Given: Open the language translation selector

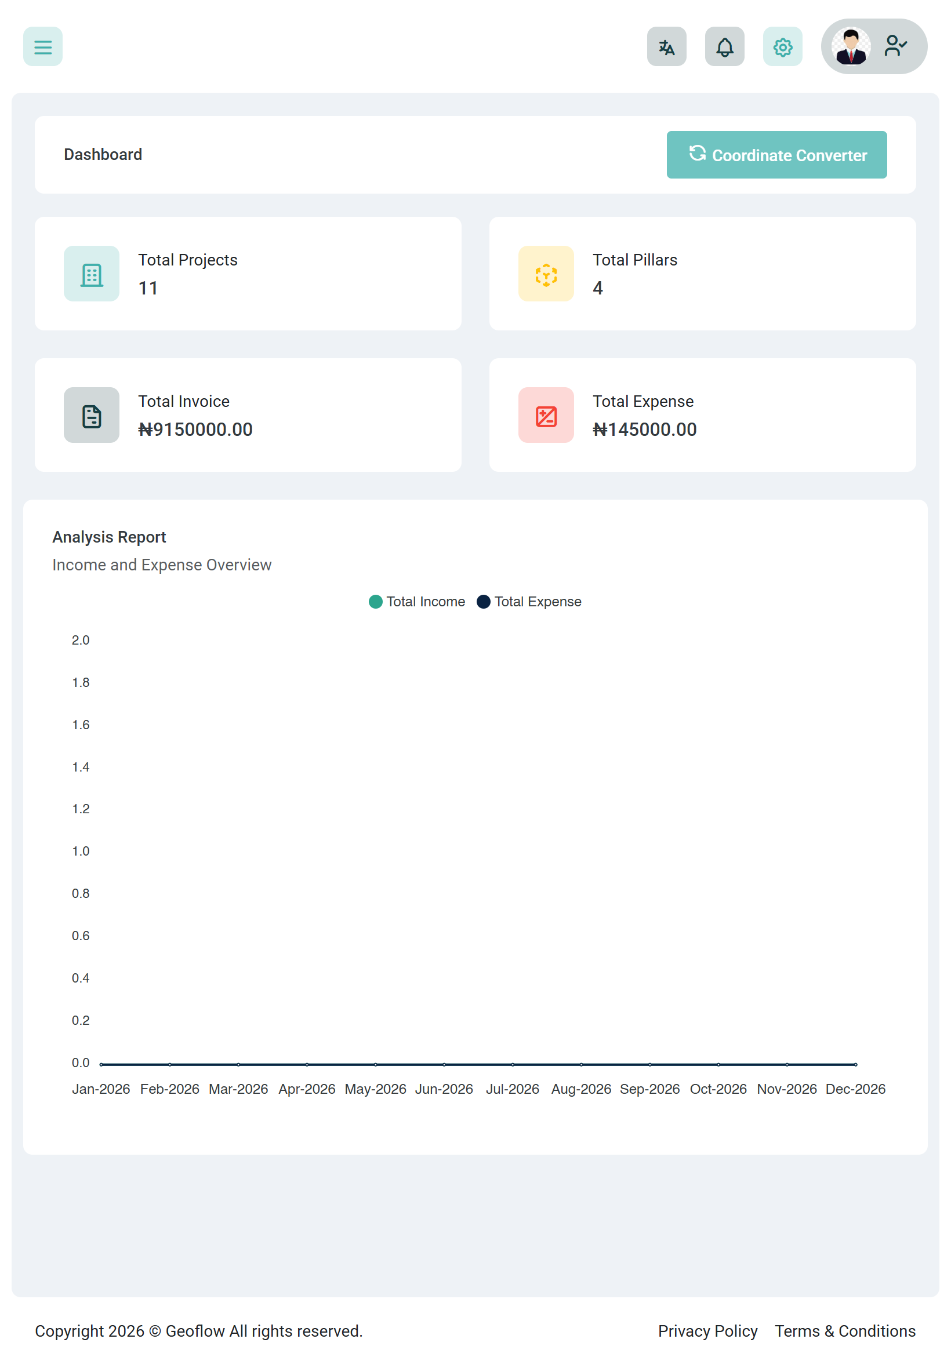Looking at the screenshot, I should click(666, 46).
